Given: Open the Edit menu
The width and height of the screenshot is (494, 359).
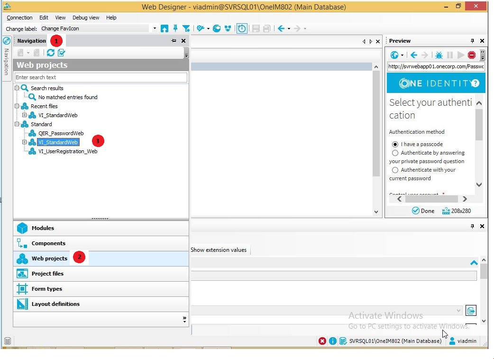Looking at the screenshot, I should point(44,18).
